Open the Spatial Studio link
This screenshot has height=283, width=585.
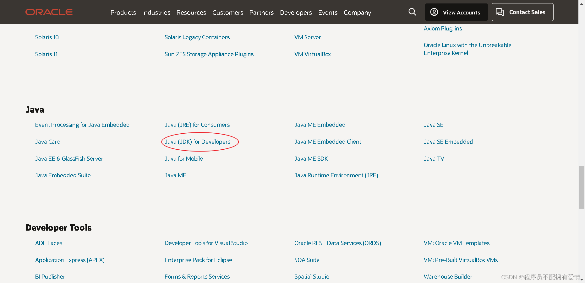(x=312, y=277)
